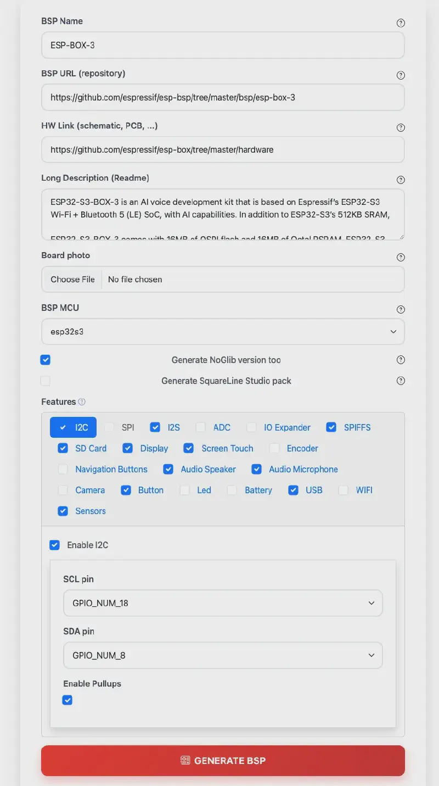Open the SCL pin dropdown
This screenshot has width=439, height=786.
click(223, 603)
